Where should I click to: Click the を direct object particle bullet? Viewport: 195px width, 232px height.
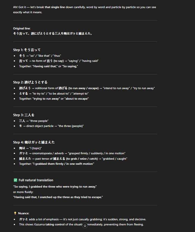pos(51,126)
